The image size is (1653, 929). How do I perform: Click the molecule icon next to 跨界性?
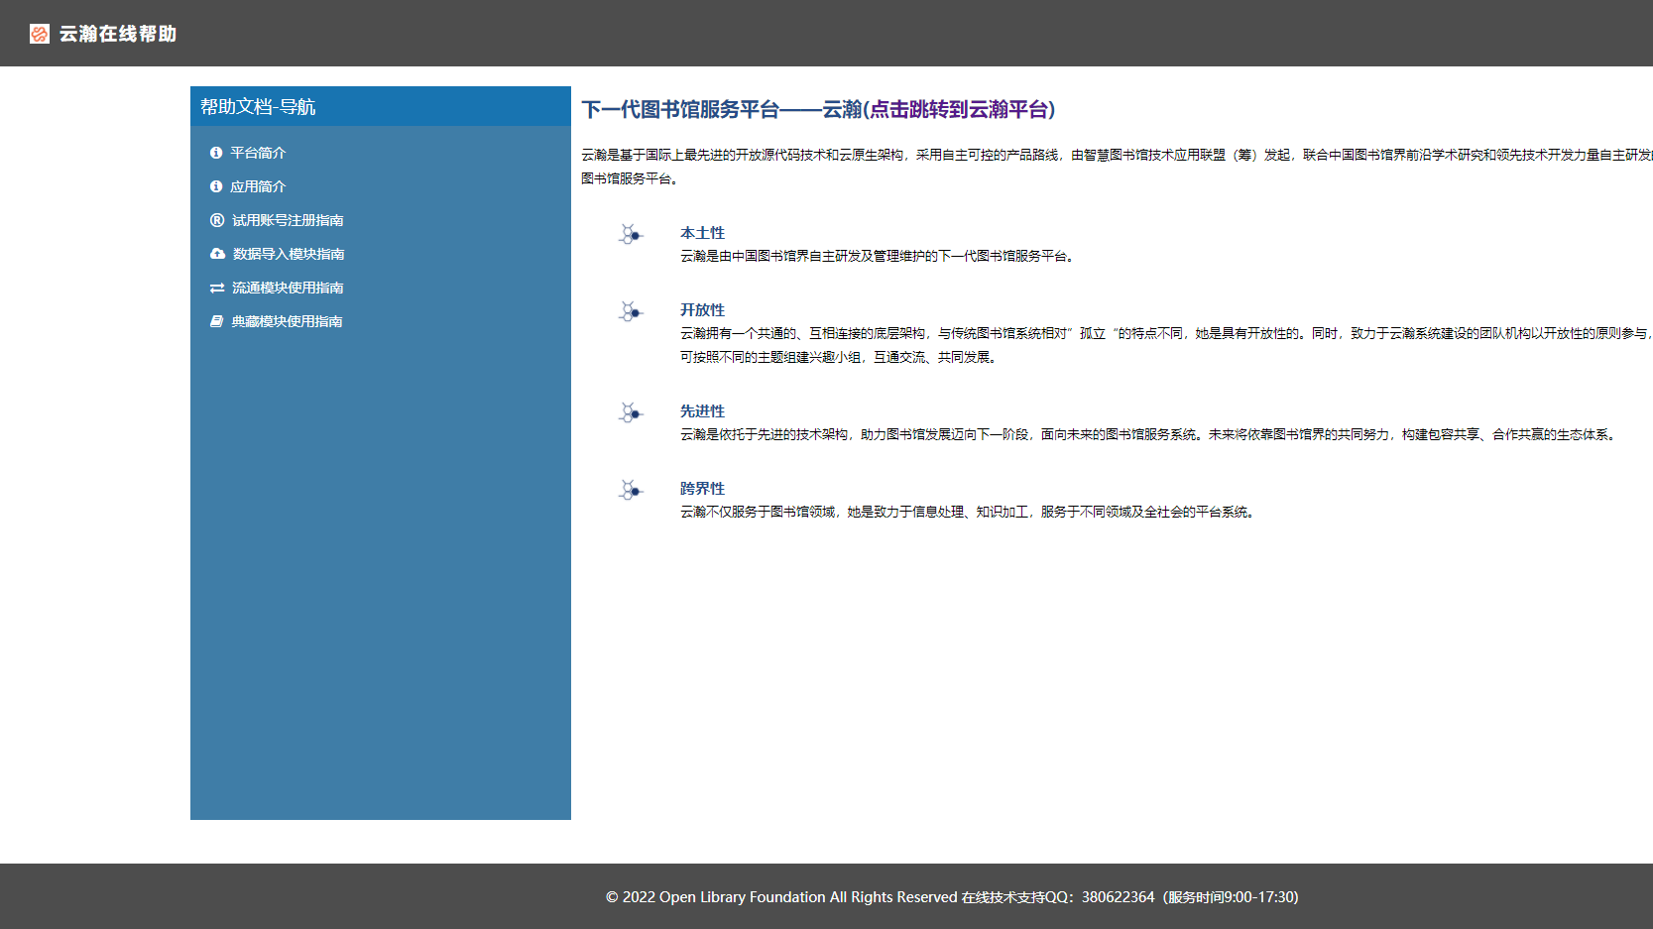(x=631, y=491)
